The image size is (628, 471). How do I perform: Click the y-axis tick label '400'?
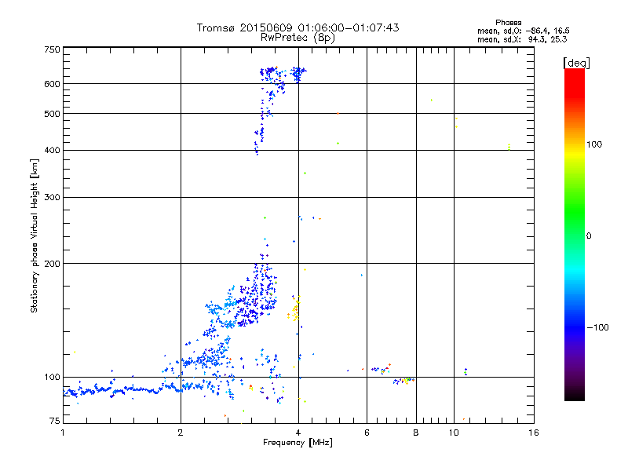coord(52,150)
